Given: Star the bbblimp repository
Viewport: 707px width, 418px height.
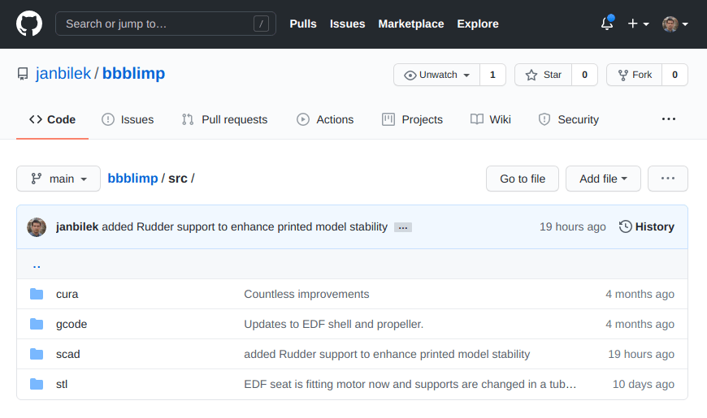Looking at the screenshot, I should point(543,75).
